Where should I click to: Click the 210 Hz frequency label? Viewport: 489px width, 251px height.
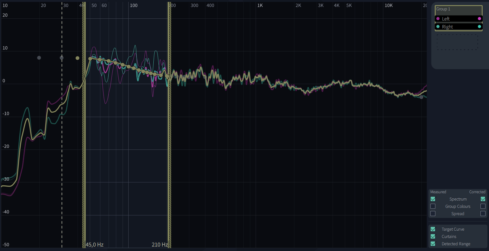point(160,245)
